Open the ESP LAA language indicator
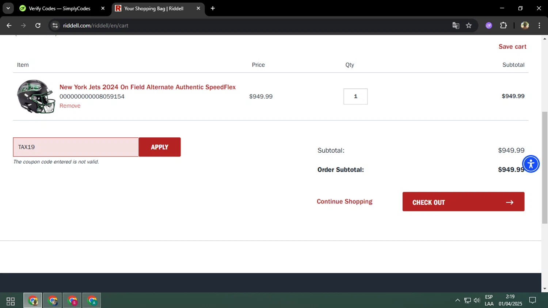 (489, 300)
